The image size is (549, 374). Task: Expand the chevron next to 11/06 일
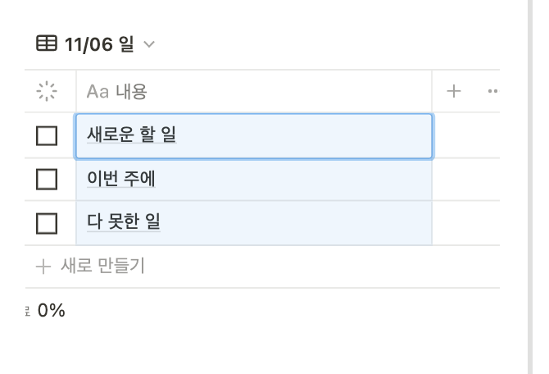[x=149, y=44]
